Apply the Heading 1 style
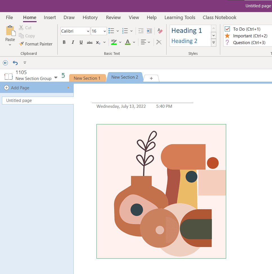The image size is (272, 274). tap(187, 31)
